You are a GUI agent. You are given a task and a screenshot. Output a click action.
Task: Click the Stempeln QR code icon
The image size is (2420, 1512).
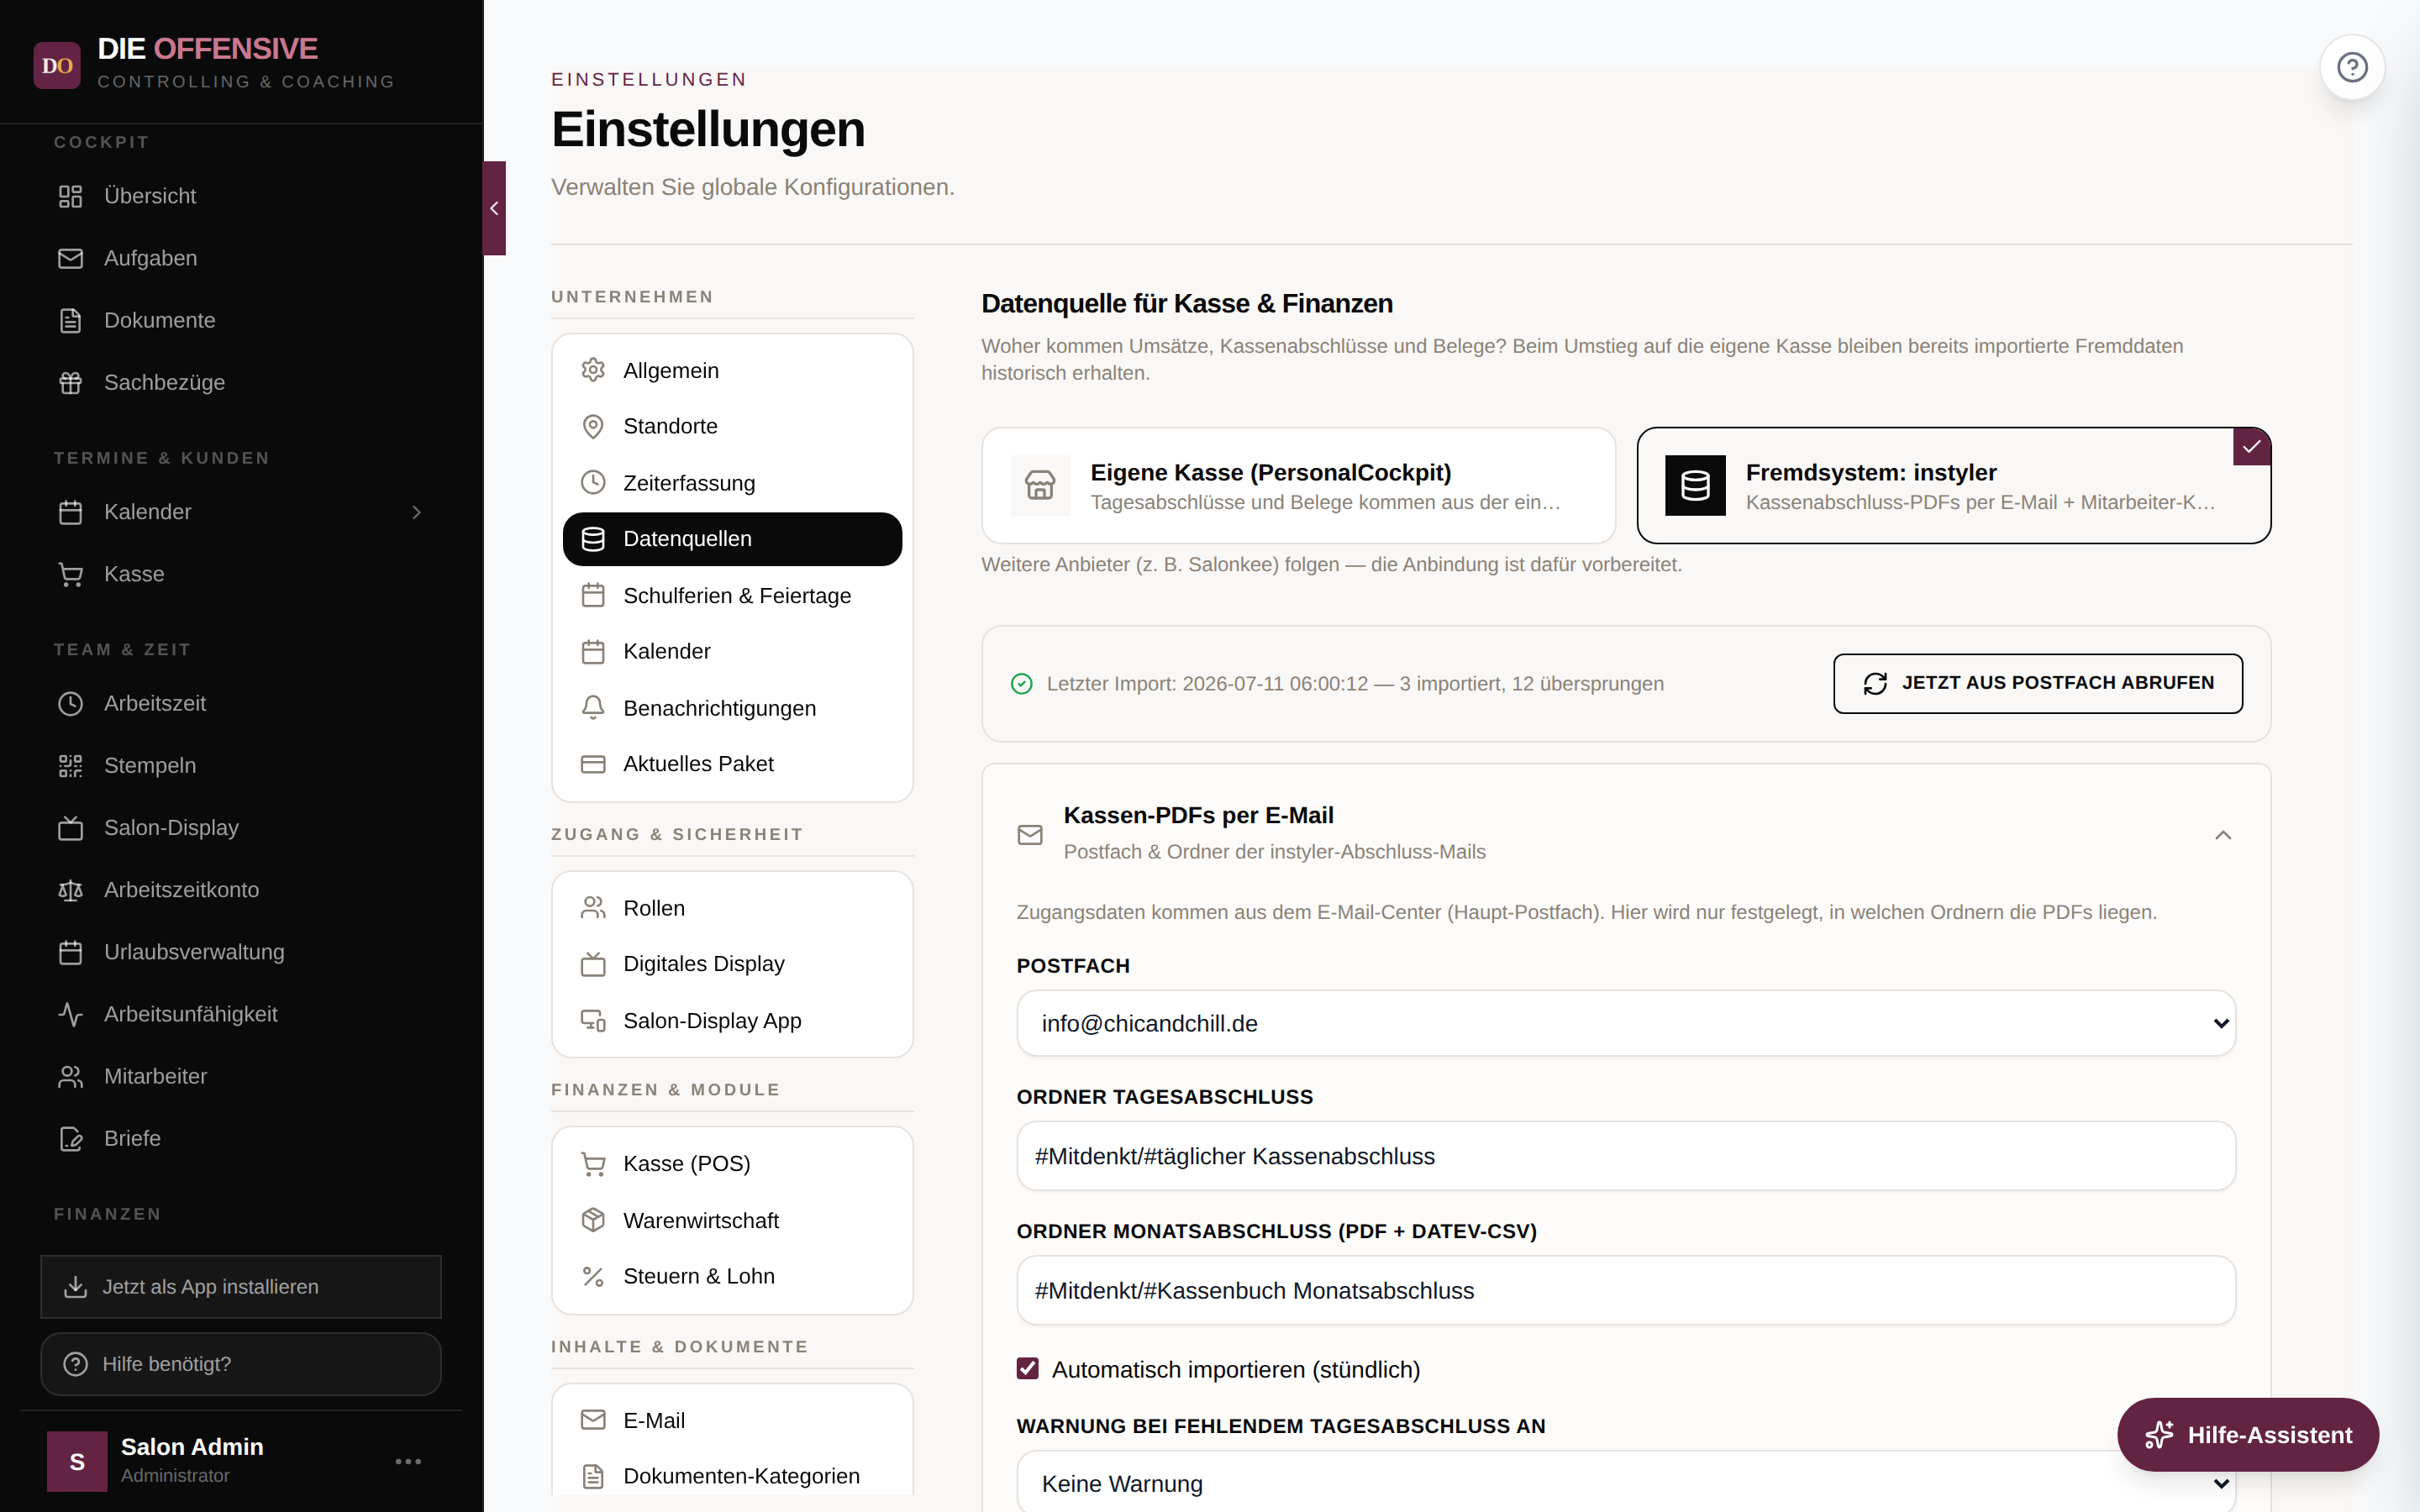(70, 765)
